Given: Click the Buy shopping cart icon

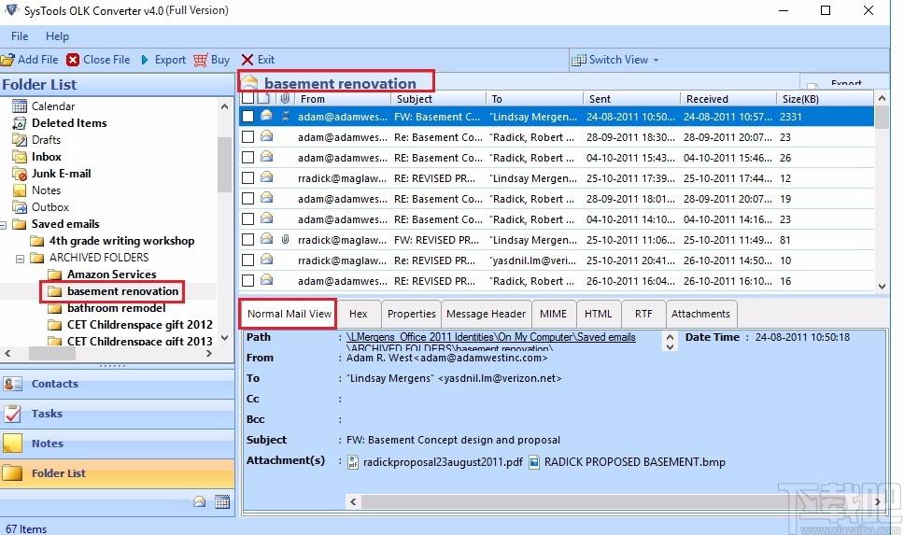Looking at the screenshot, I should (200, 60).
